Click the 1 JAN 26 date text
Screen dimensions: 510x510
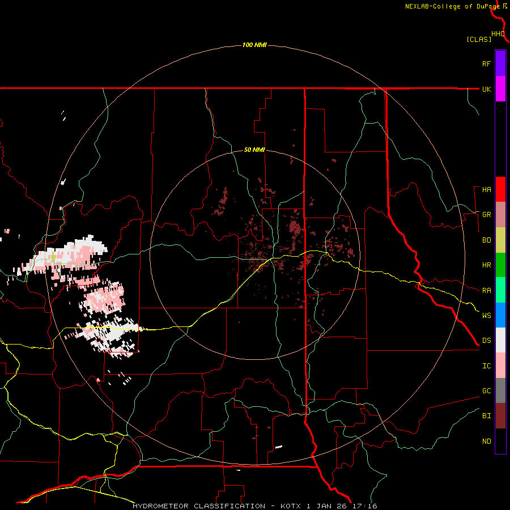(x=326, y=506)
